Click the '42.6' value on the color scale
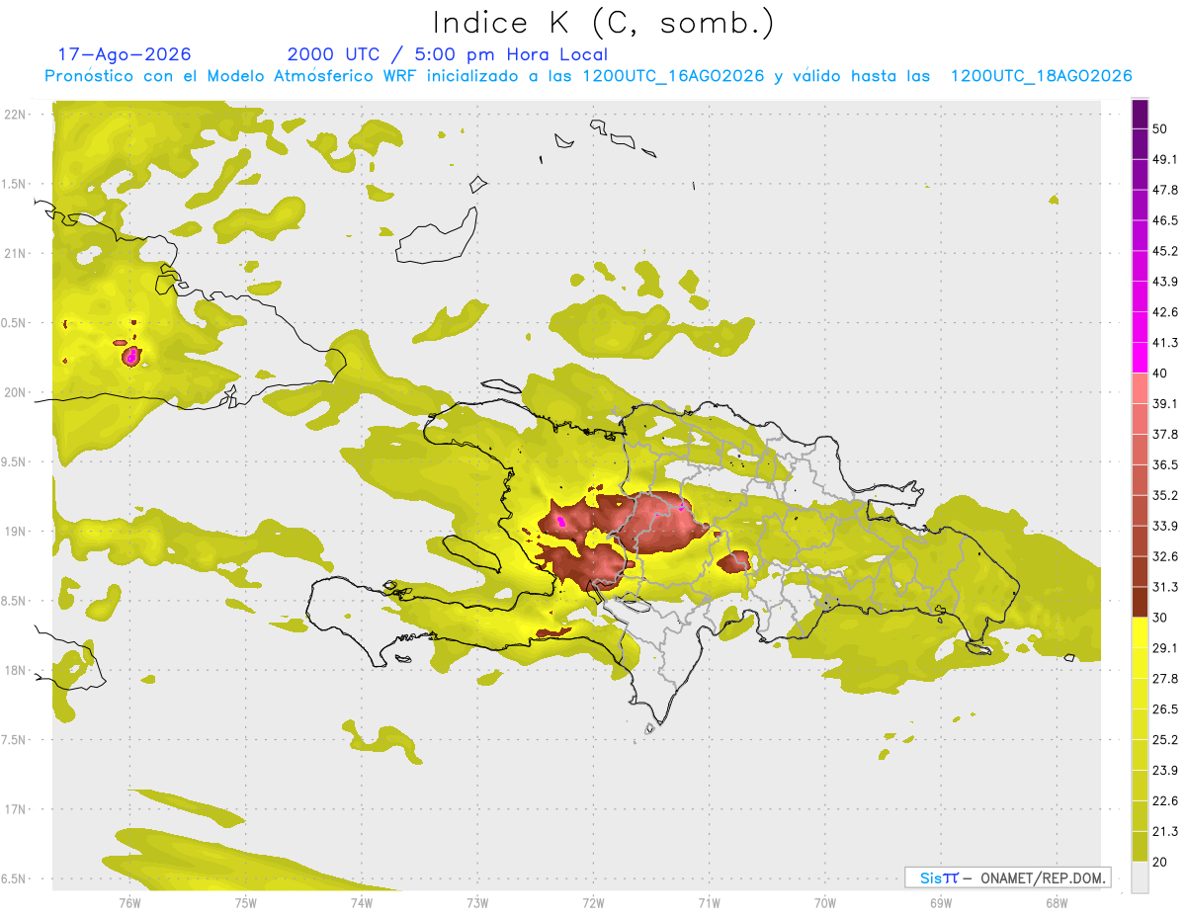Viewport: 1186px width, 916px height. tap(1165, 312)
